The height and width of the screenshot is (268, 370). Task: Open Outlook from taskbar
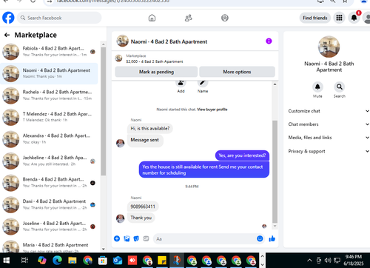click(118, 261)
